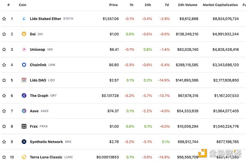Viewport: 246px width, 162px height.
Task: Toggle favorite star for Chainlink
Action: click(x=4, y=65)
